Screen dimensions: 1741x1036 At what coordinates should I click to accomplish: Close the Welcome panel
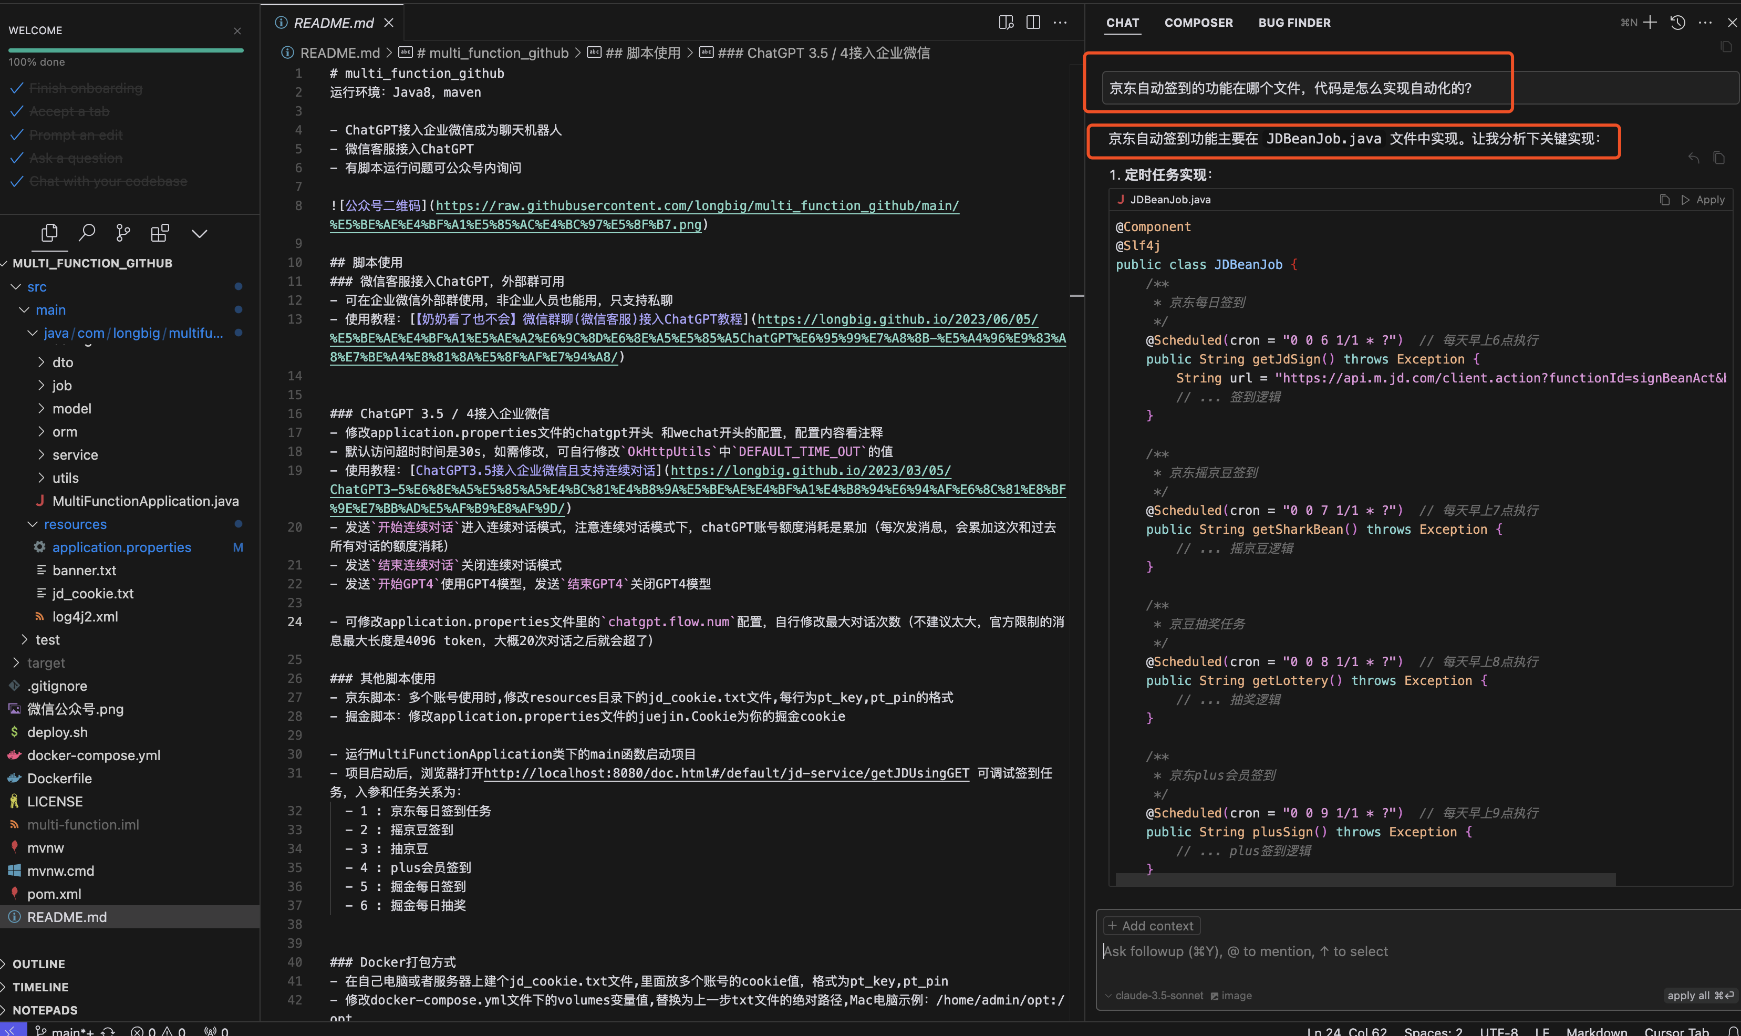click(237, 32)
